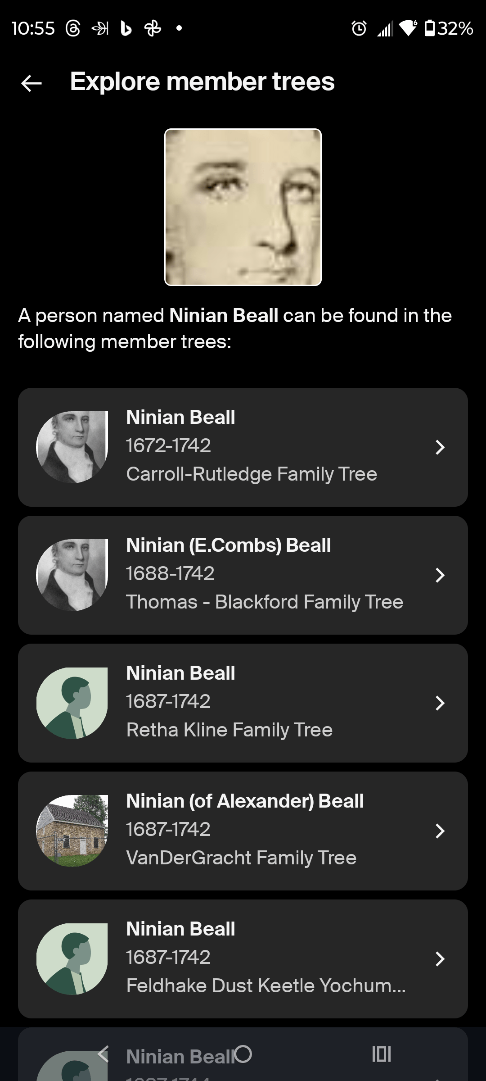Tap the portrait thumbnail in Carroll-Rutledge entry
Screen dimensions: 486x1081
72,447
